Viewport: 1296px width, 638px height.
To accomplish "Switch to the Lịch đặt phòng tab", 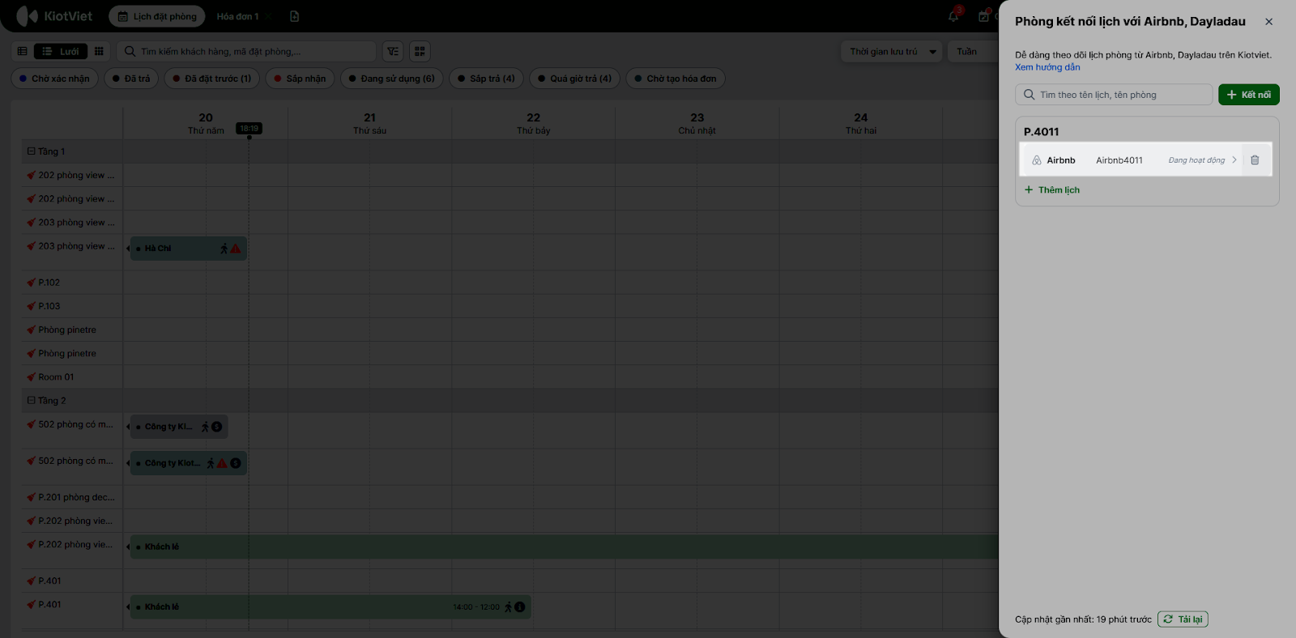I will [157, 16].
